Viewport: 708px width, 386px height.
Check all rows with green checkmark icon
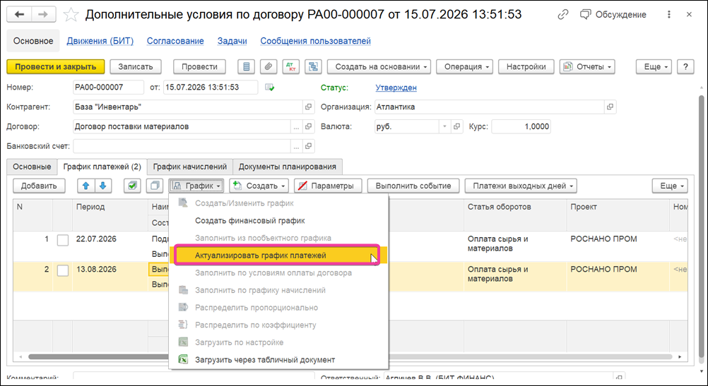(132, 186)
